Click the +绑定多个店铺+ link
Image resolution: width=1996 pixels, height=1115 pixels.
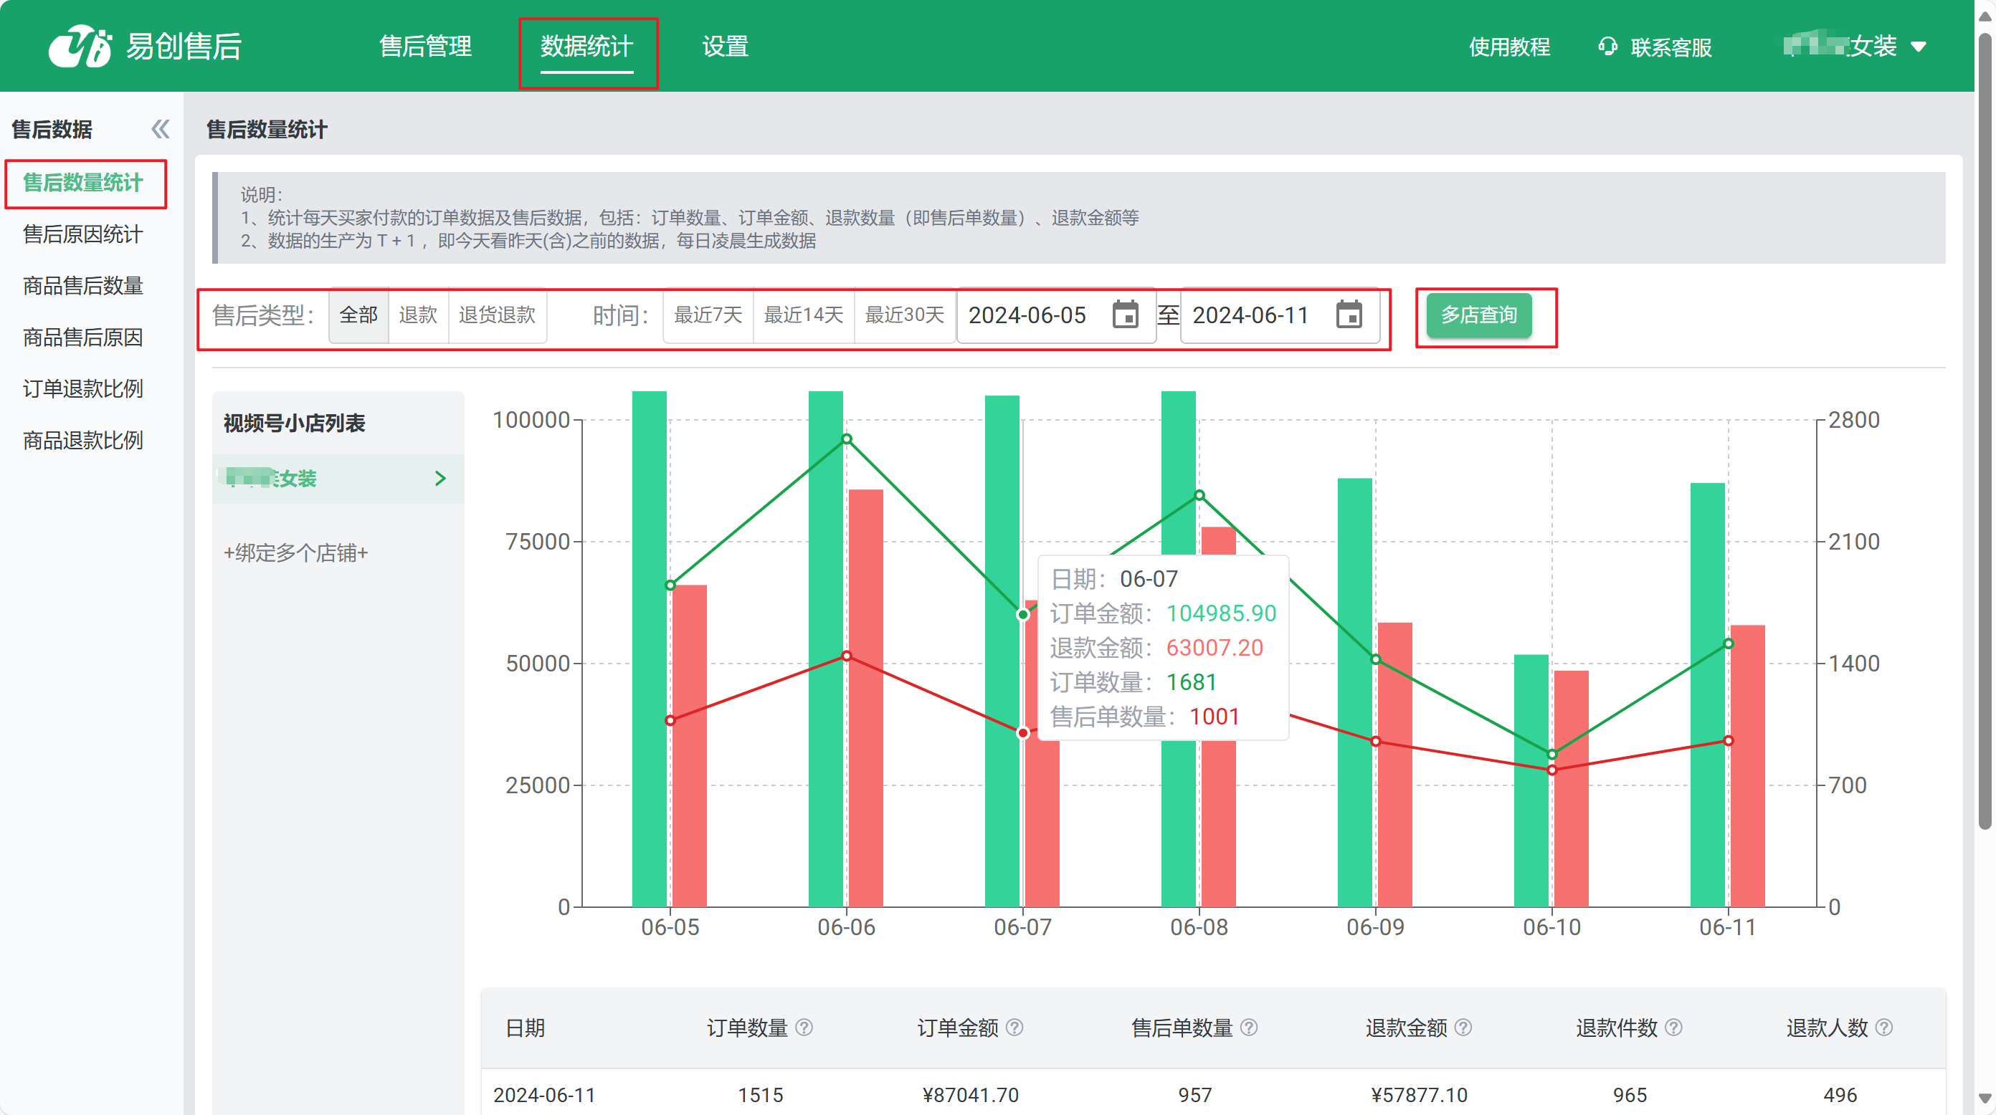coord(295,553)
